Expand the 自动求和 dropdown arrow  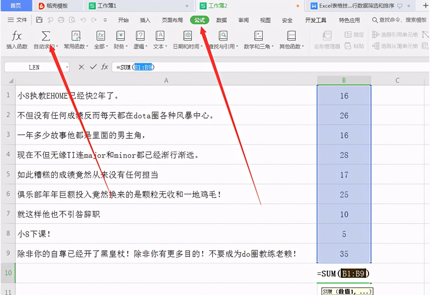[57, 46]
